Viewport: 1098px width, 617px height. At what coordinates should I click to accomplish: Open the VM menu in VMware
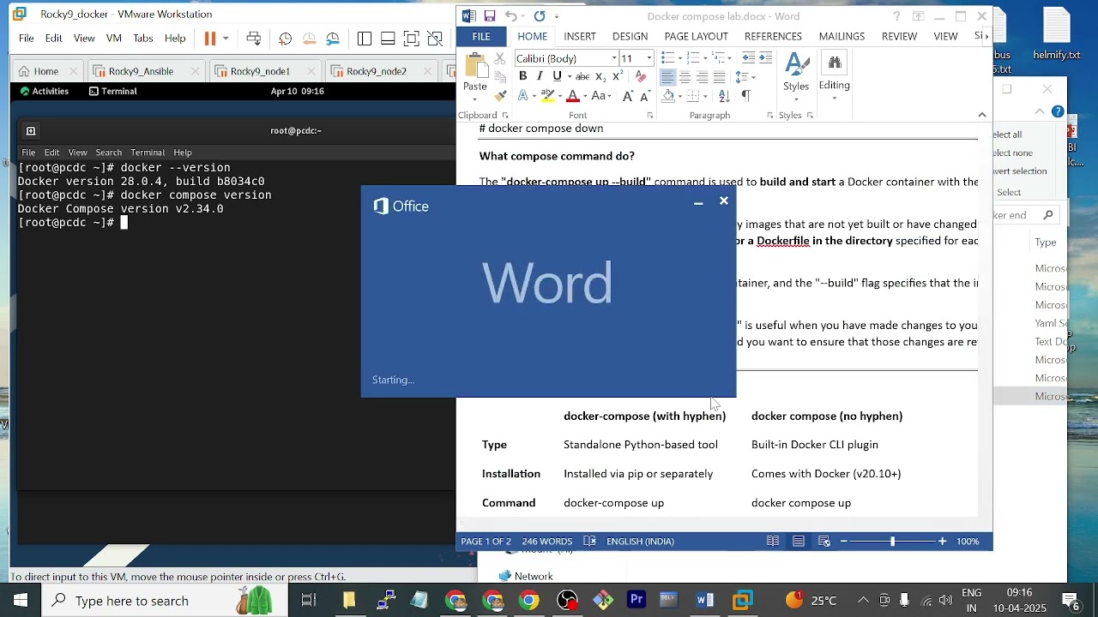click(x=114, y=39)
